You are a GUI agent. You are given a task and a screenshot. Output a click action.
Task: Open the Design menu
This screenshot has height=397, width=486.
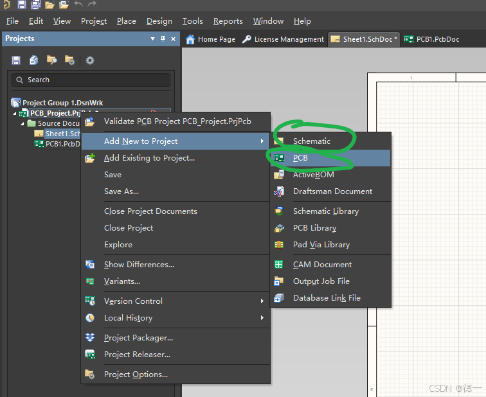159,21
